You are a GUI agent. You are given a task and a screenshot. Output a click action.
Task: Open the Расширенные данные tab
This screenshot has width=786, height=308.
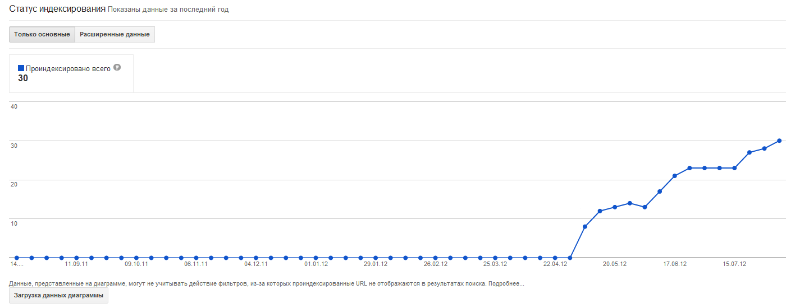coord(115,34)
